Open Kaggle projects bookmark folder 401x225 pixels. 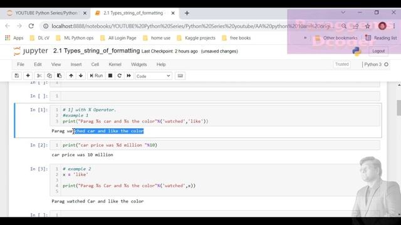tap(196, 38)
